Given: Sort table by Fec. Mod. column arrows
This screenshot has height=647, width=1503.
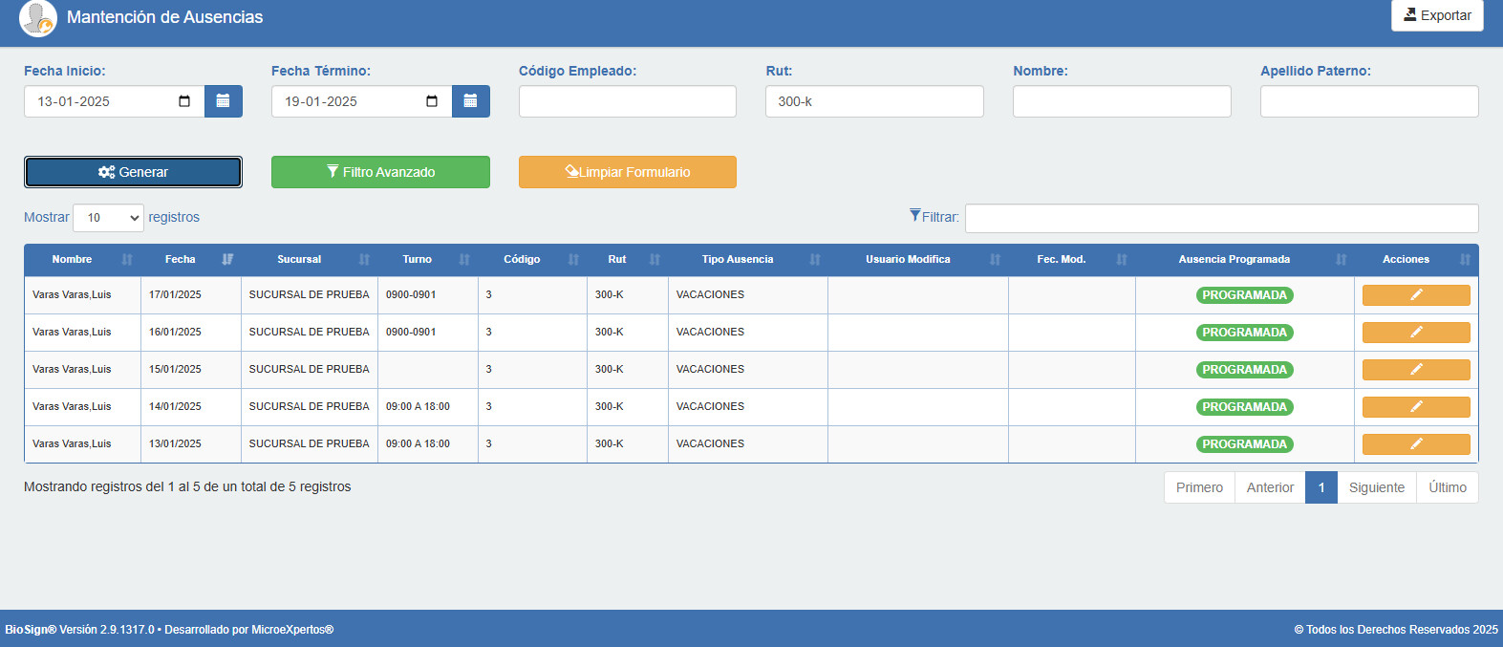Looking at the screenshot, I should pyautogui.click(x=1122, y=260).
